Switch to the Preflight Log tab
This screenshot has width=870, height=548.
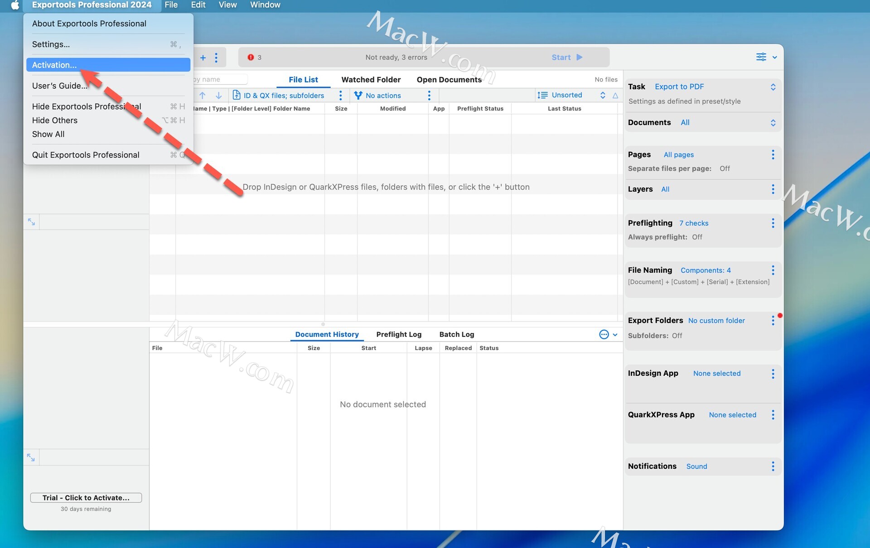coord(399,334)
